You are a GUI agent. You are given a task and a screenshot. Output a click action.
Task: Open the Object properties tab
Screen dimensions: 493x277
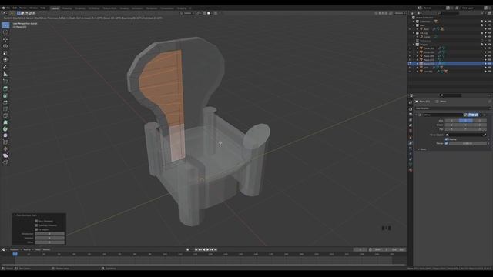411,138
